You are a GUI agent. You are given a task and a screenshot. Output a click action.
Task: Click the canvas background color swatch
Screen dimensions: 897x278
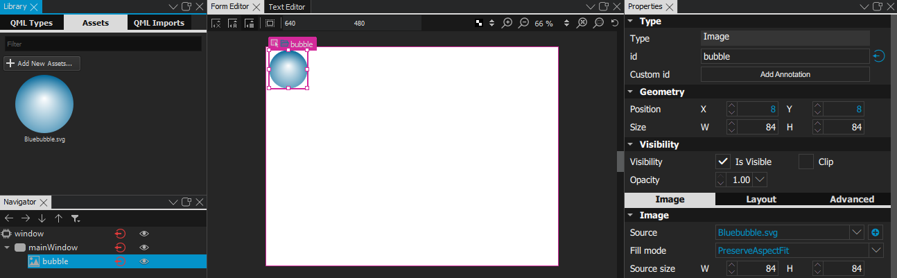pyautogui.click(x=479, y=23)
